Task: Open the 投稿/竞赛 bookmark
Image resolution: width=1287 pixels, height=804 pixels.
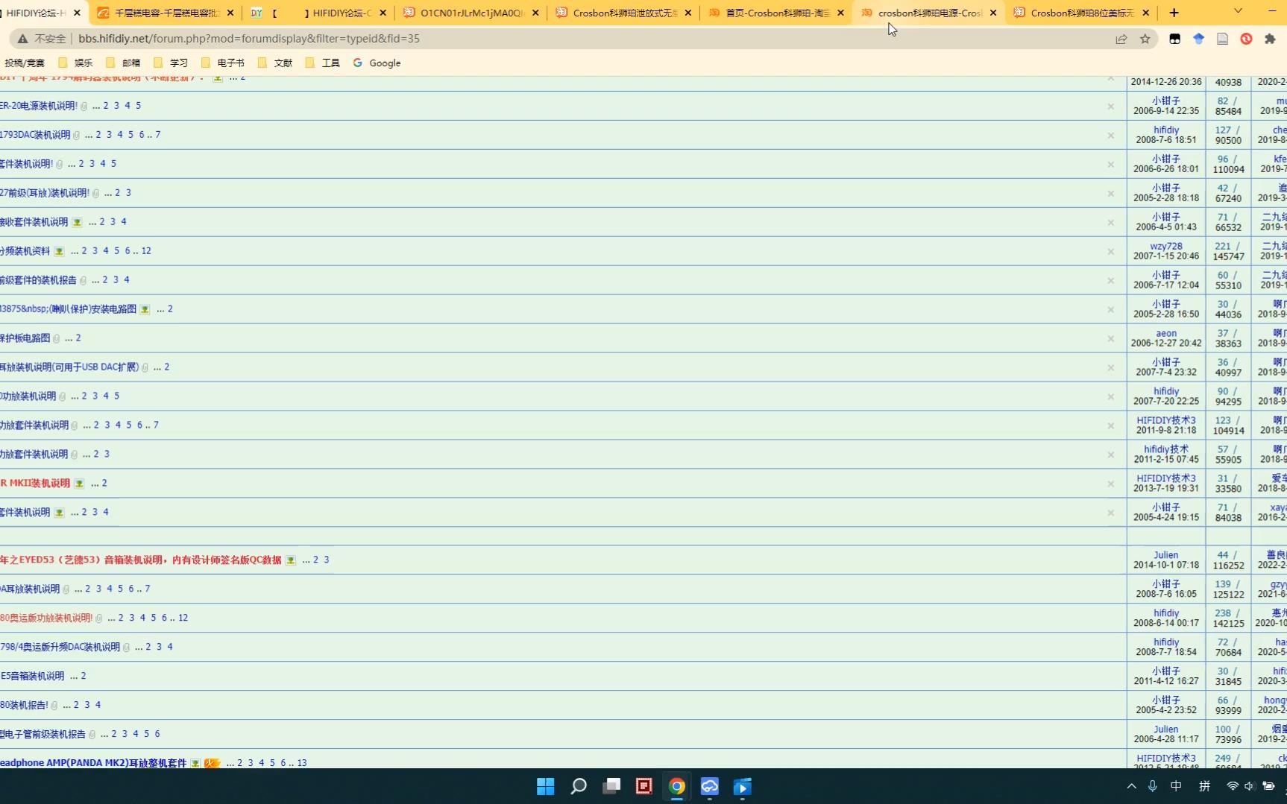Action: point(25,63)
